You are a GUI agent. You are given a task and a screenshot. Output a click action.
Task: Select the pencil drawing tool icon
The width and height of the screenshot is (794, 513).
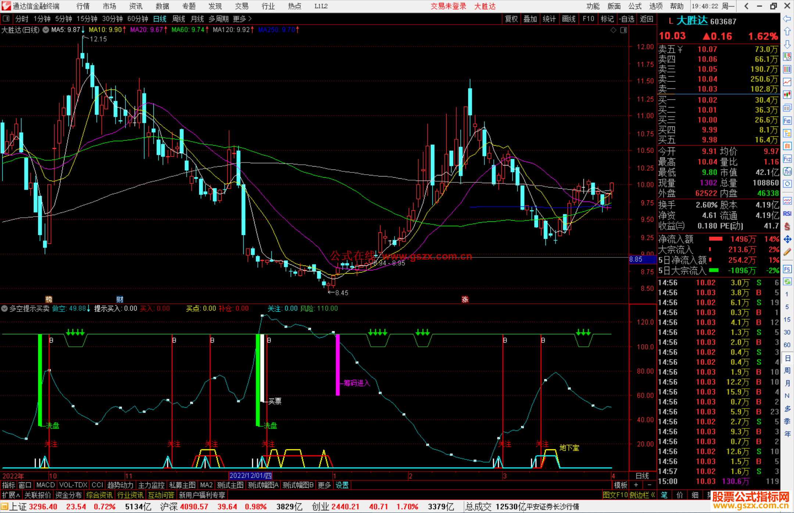pyautogui.click(x=787, y=252)
